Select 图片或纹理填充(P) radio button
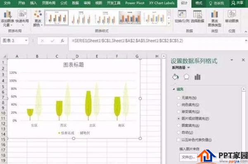Screen dimensions: 248x164 click(179, 119)
